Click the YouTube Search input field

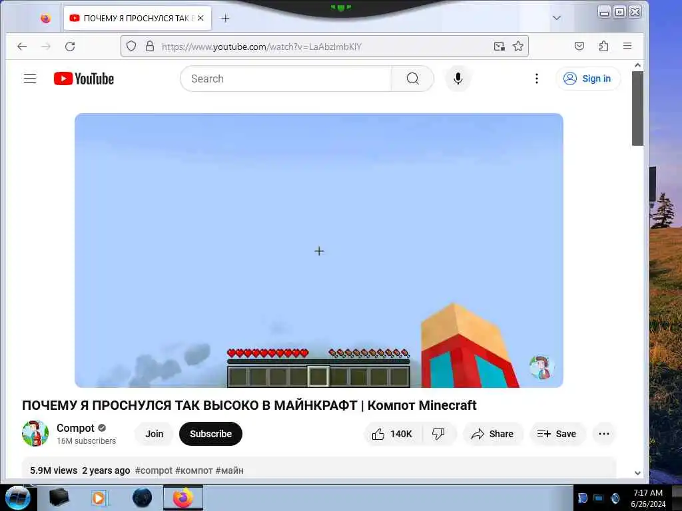[286, 79]
